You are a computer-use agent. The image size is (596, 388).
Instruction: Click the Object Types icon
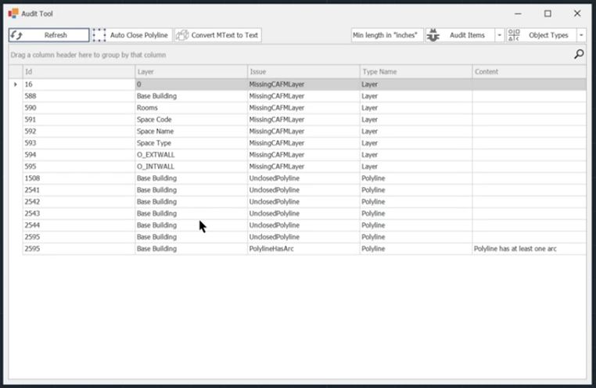pos(514,35)
